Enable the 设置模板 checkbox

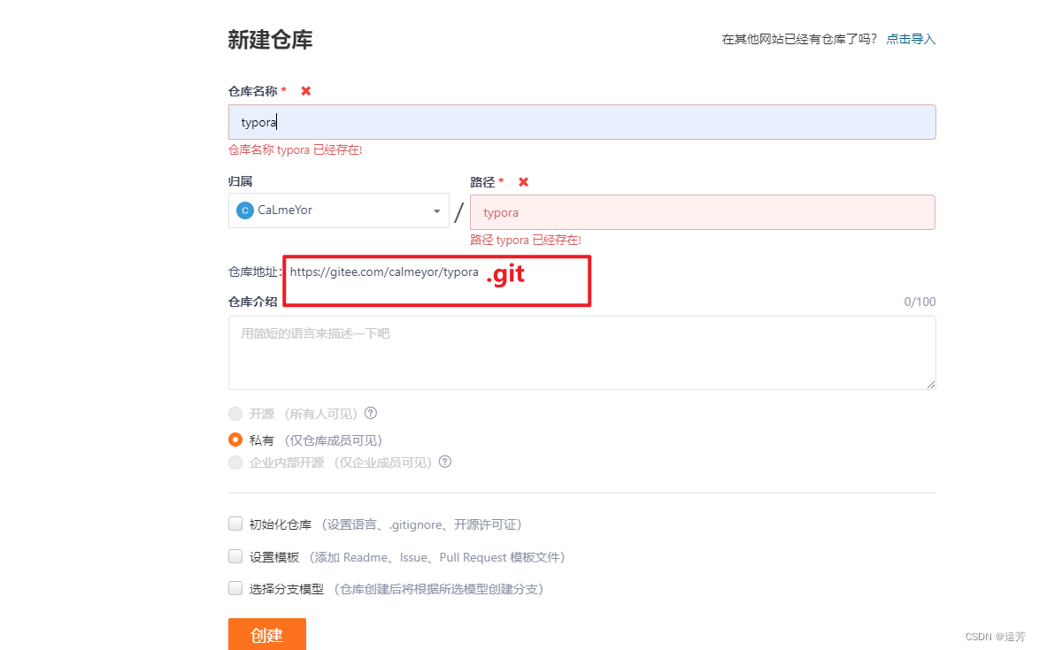click(x=235, y=556)
